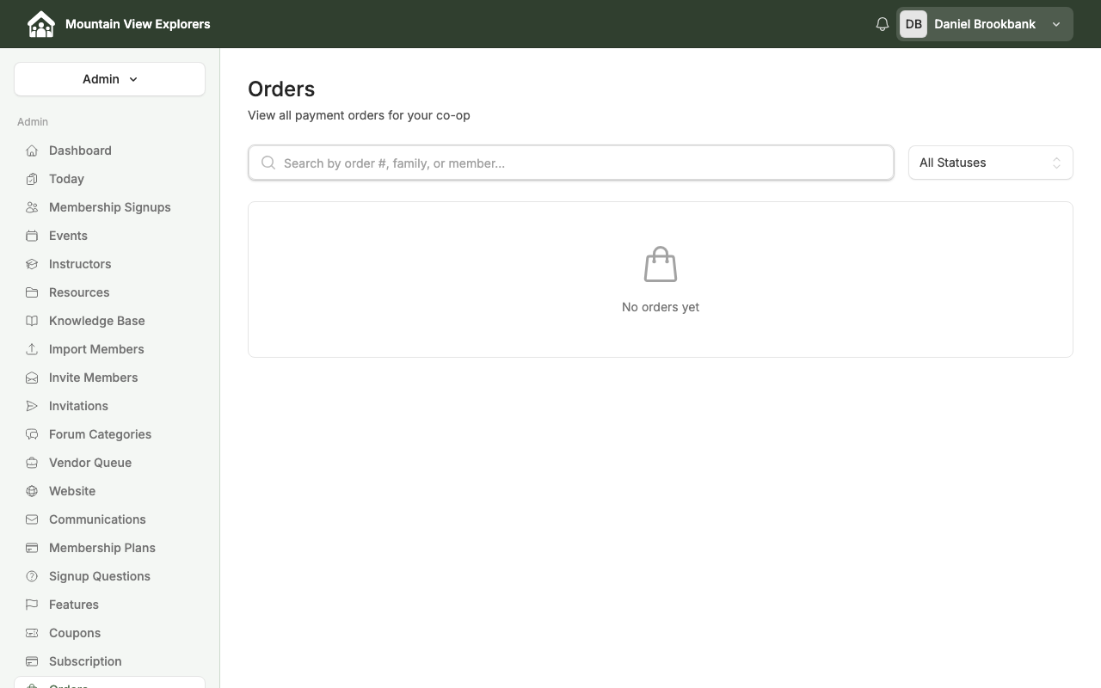Image resolution: width=1101 pixels, height=688 pixels.
Task: Open the Today page
Action: pos(109,179)
